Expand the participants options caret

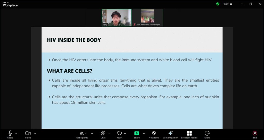[x=92, y=134]
